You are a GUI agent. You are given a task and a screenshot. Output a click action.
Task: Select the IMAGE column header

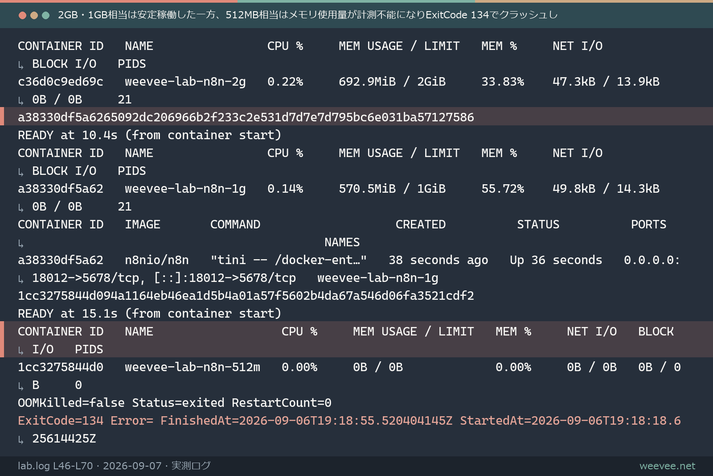[143, 224]
